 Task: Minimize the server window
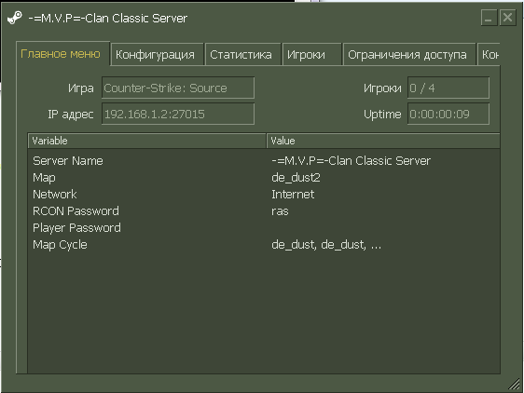[x=489, y=18]
